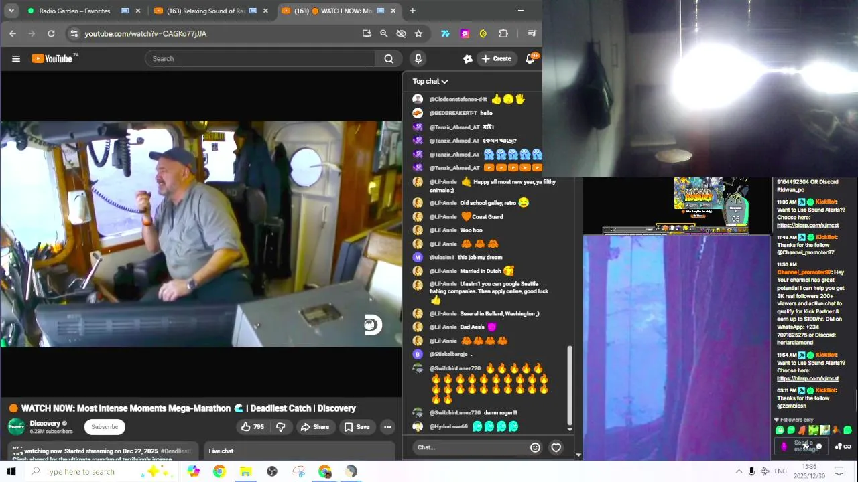Show hidden system tray icons
The image size is (858, 482).
[x=739, y=471]
